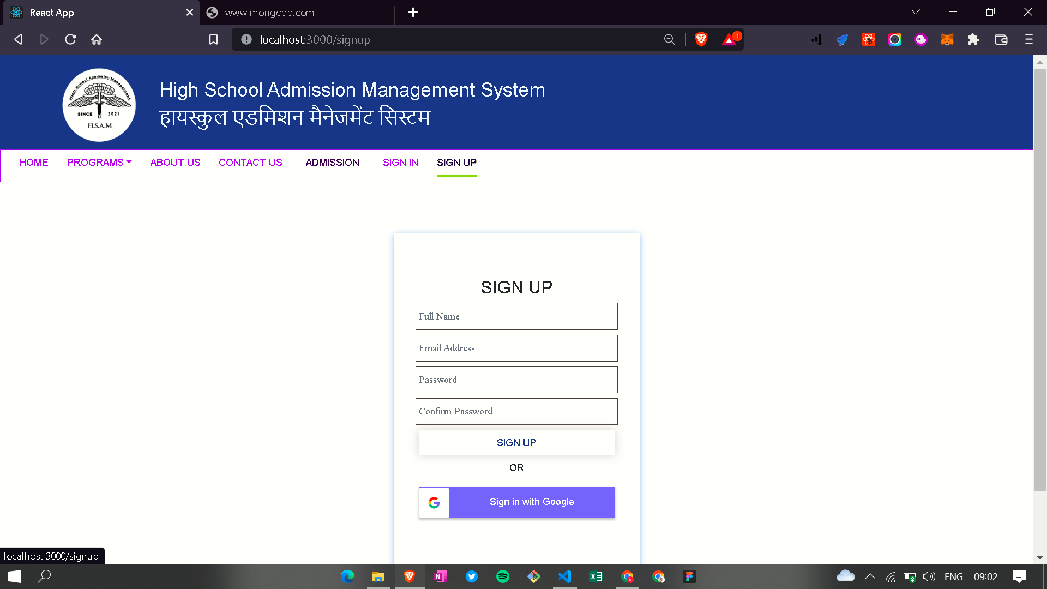The height and width of the screenshot is (589, 1047).
Task: Open Brave Rewards triangle icon
Action: click(730, 39)
